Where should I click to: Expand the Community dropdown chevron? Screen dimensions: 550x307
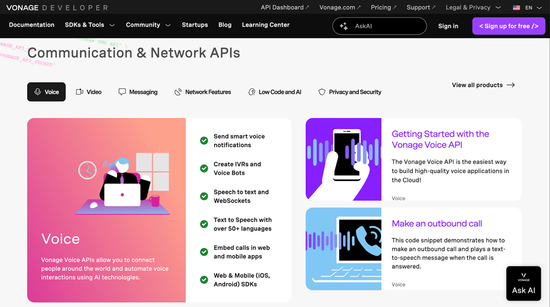168,25
